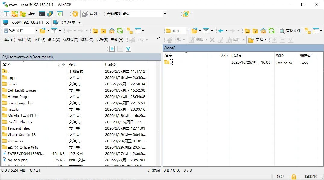Click the swap panels icon at top left

(x=6, y=14)
